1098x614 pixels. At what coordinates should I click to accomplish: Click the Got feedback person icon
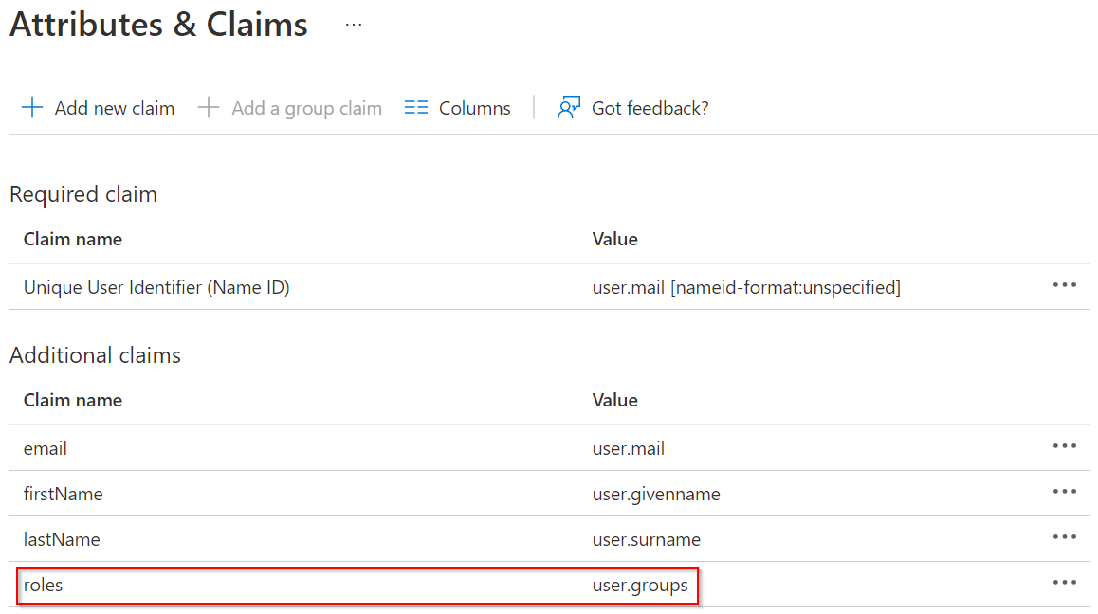coord(569,108)
